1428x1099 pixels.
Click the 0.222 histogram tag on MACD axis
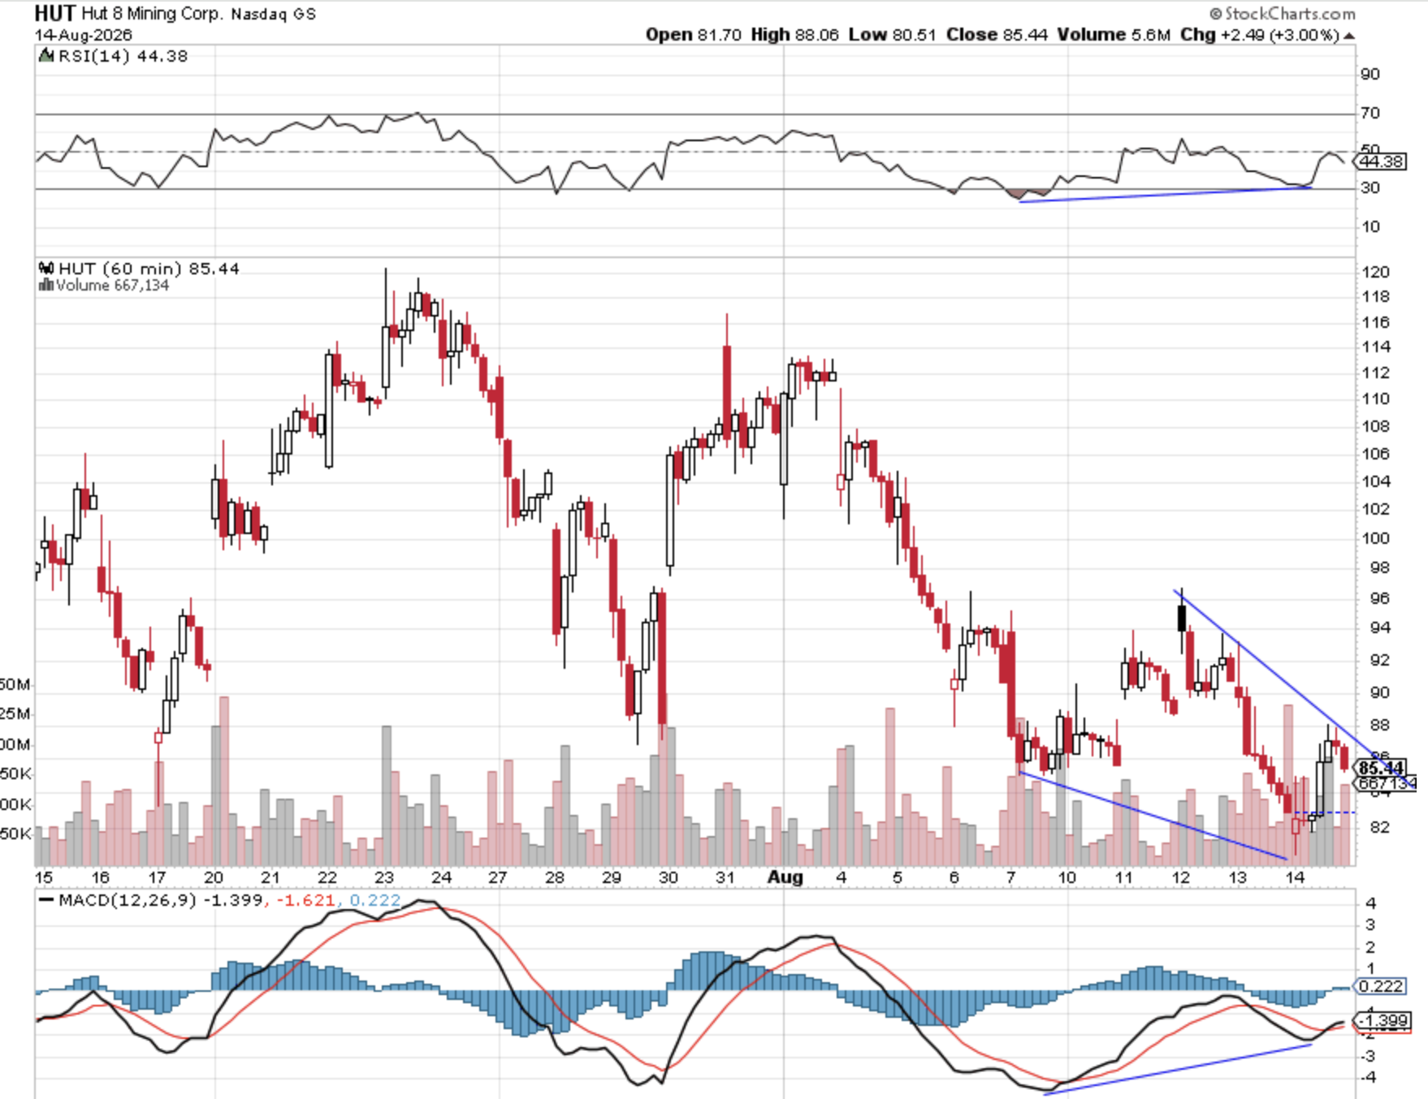1380,986
